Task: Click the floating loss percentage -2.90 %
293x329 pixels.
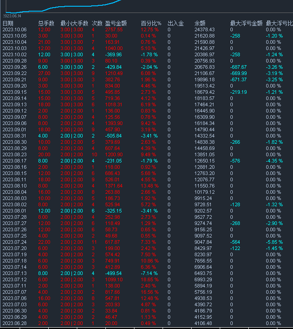Action: (274, 224)
